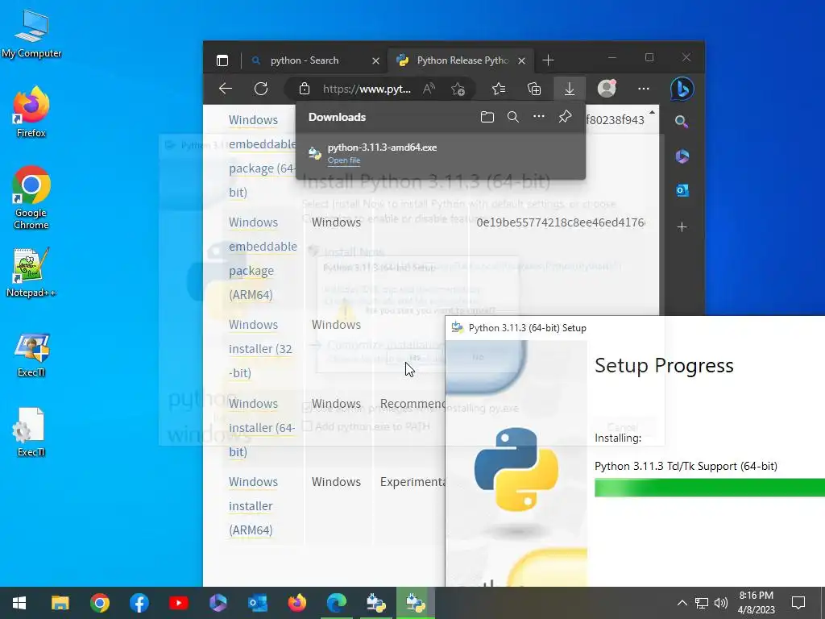Select the Python 3.11.3 (64-bit) Setup title bar
The image size is (825, 619).
point(635,328)
